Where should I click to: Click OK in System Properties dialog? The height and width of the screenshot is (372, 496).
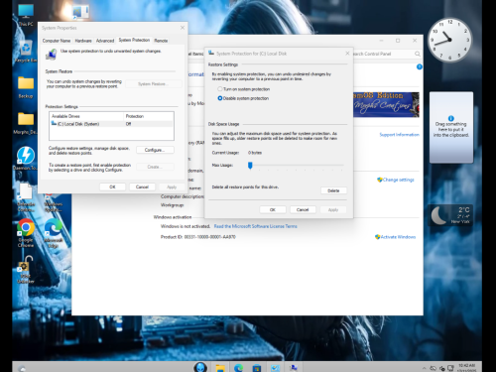click(x=112, y=187)
